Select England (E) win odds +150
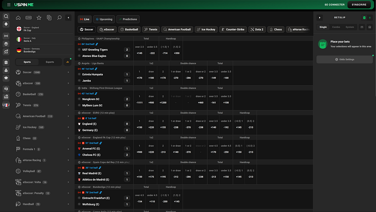The height and width of the screenshot is (212, 376). [x=139, y=125]
